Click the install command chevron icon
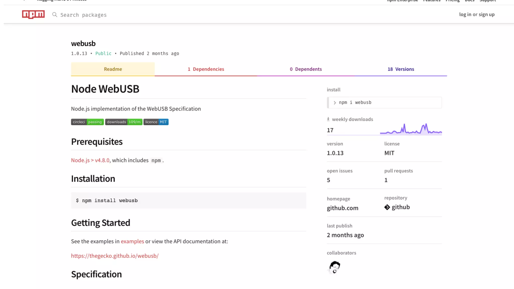514x289 pixels. [335, 103]
